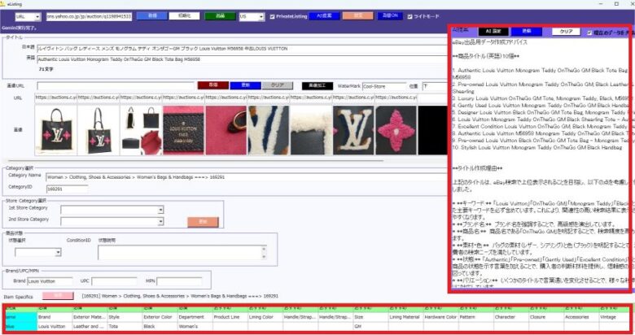Click the Vintage cell in specifics table
Viewport: 635px width, 335px height.
pos(615,317)
